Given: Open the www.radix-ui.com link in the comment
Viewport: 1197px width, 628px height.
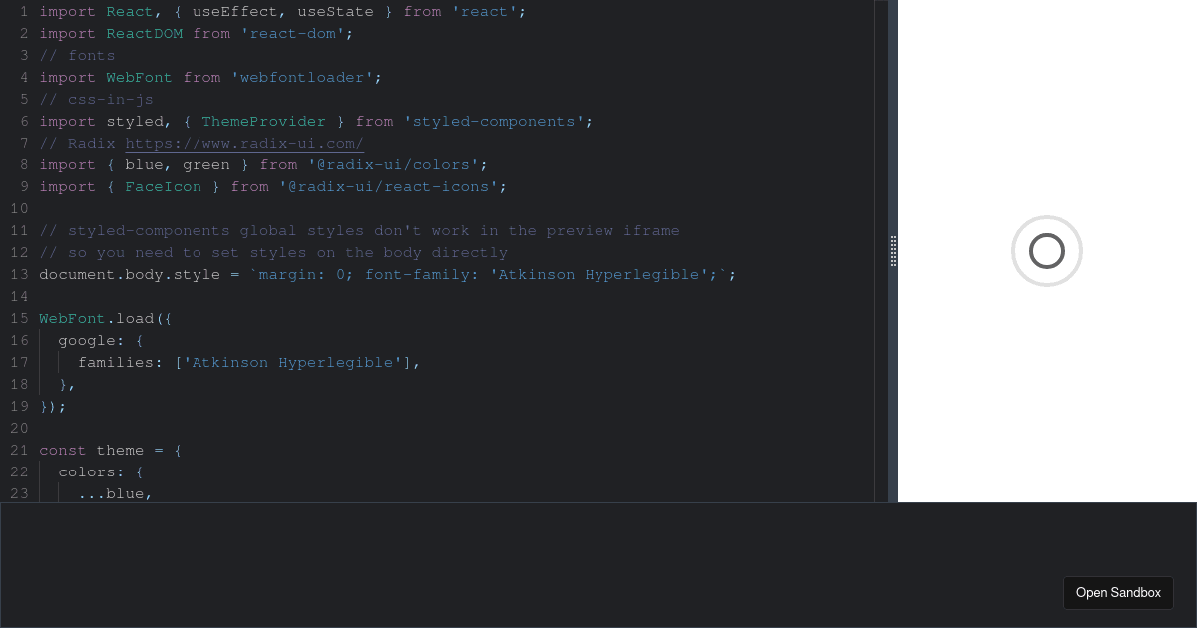Looking at the screenshot, I should 243,143.
